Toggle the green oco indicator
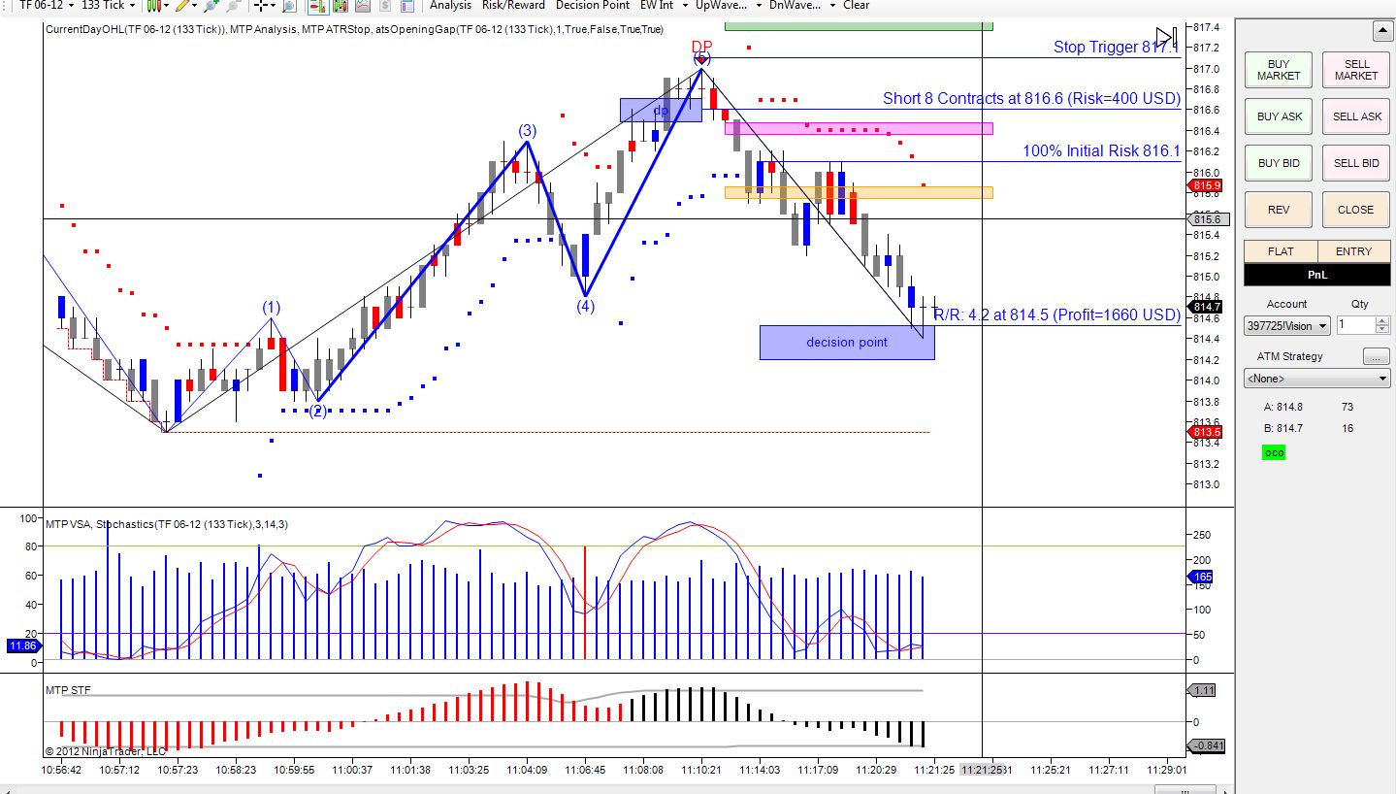This screenshot has height=794, width=1396. pos(1274,452)
